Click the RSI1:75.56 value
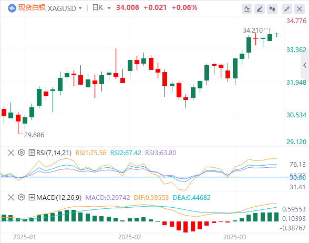 coord(91,153)
